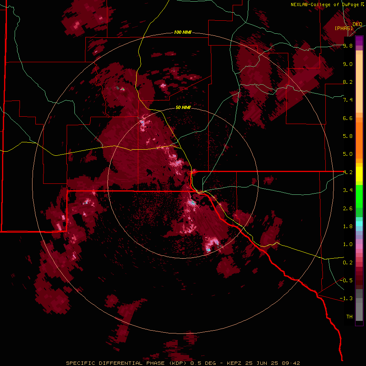This screenshot has width=366, height=366.
Task: Click the pink swatch on the color bar
Action: click(359, 246)
